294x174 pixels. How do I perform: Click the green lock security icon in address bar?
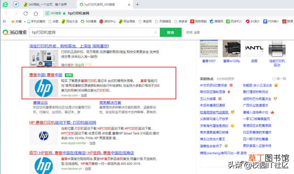click(x=64, y=13)
